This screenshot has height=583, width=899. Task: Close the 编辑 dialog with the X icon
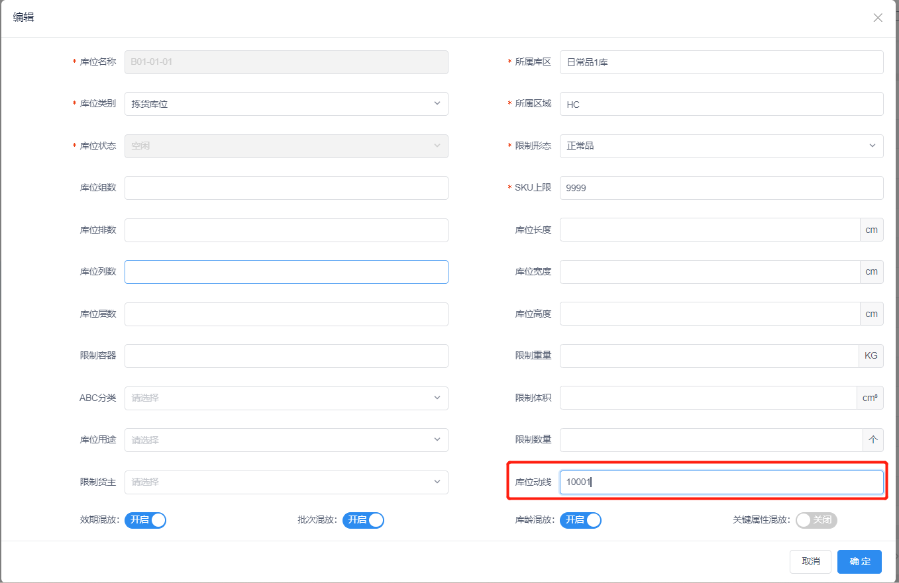click(878, 18)
